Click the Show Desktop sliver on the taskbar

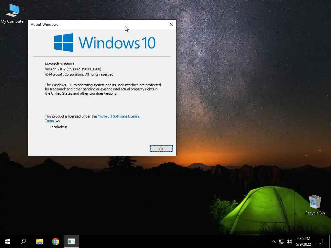(x=330, y=242)
